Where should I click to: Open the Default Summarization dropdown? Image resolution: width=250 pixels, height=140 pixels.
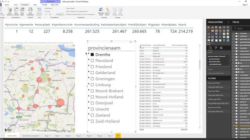click(81, 14)
